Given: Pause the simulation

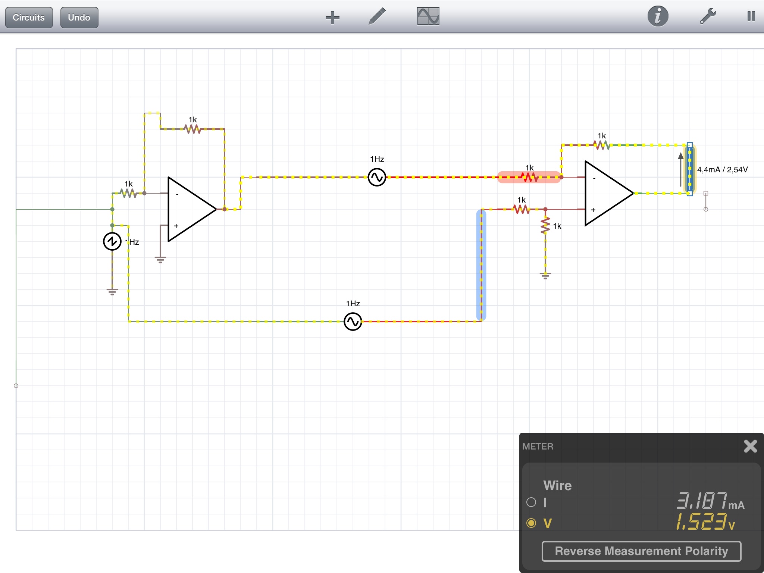Looking at the screenshot, I should (751, 16).
